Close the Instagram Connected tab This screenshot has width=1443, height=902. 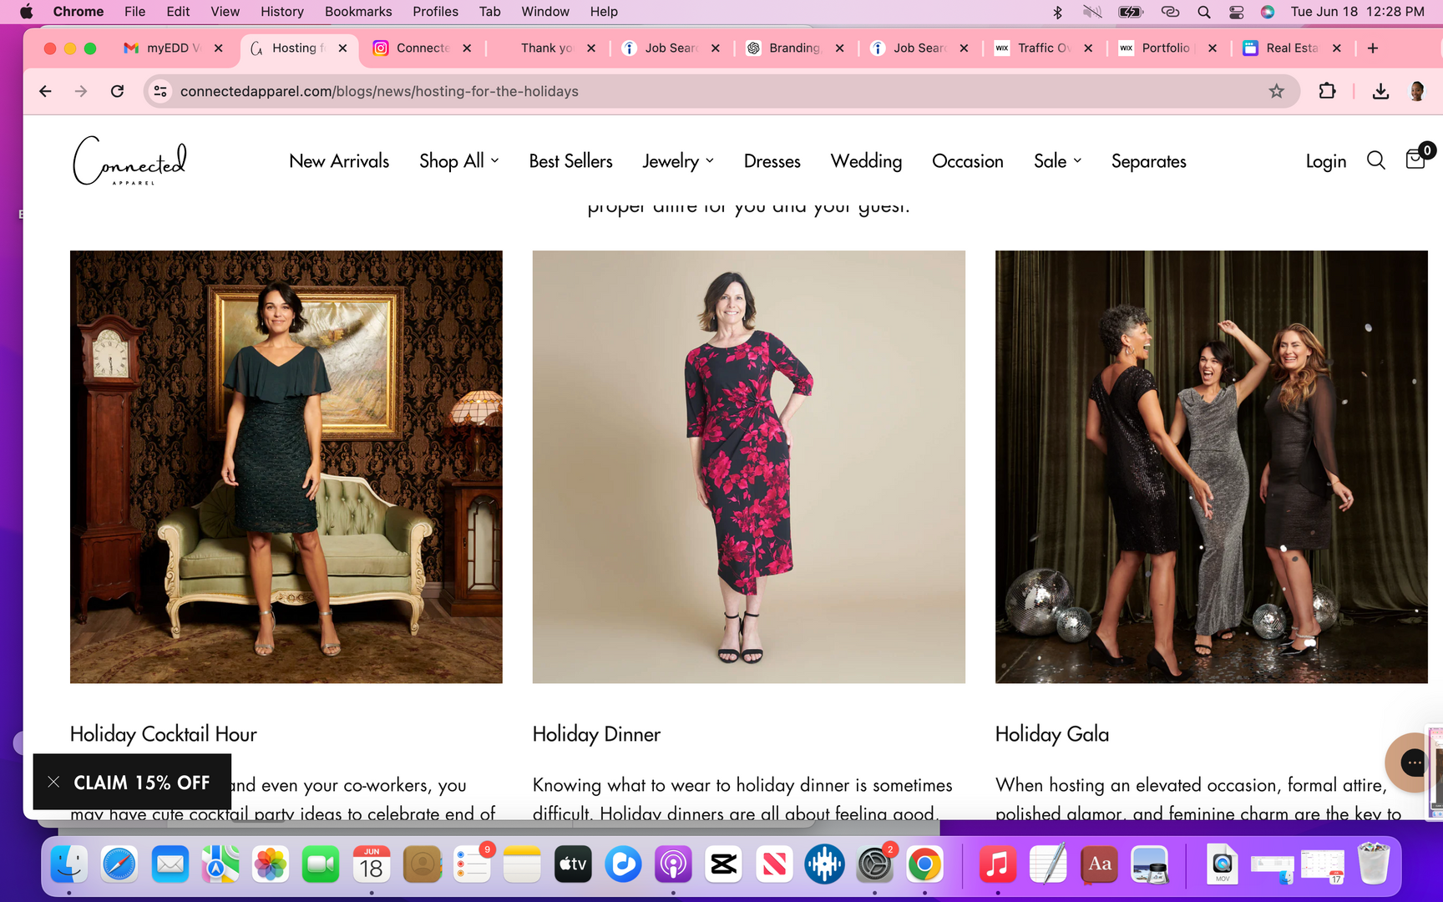pos(466,48)
